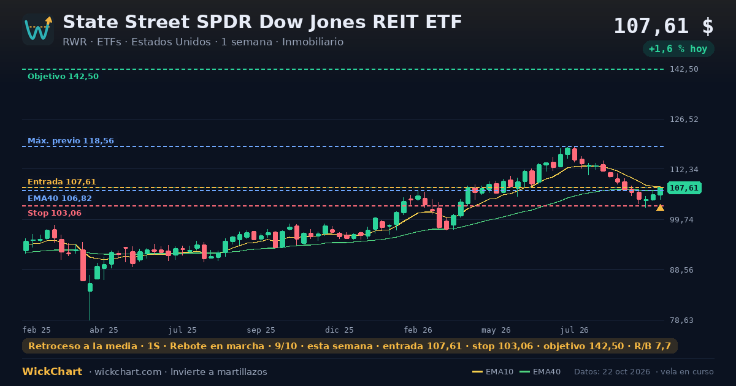
Task: Click the orange stop triangle marker
Action: point(660,208)
